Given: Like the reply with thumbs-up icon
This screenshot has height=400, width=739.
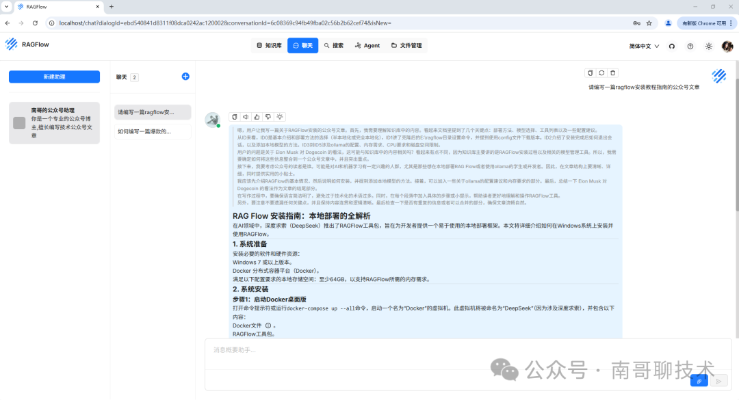Looking at the screenshot, I should (257, 117).
